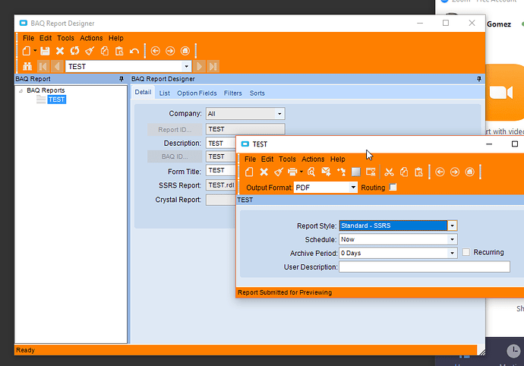
Task: Click the Report ID TEST field
Action: (x=245, y=129)
